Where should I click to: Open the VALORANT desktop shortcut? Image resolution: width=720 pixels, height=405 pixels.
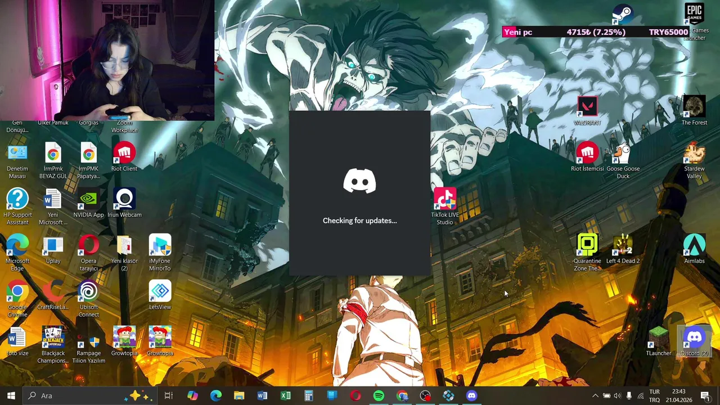[587, 111]
